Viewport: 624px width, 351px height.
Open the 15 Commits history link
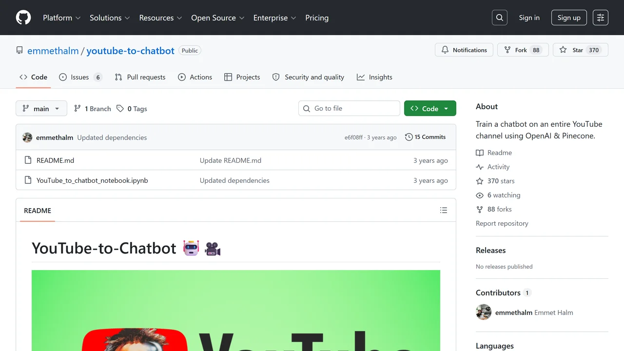(426, 137)
